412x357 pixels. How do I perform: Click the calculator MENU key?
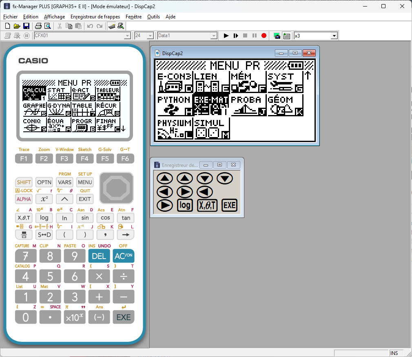tap(85, 182)
